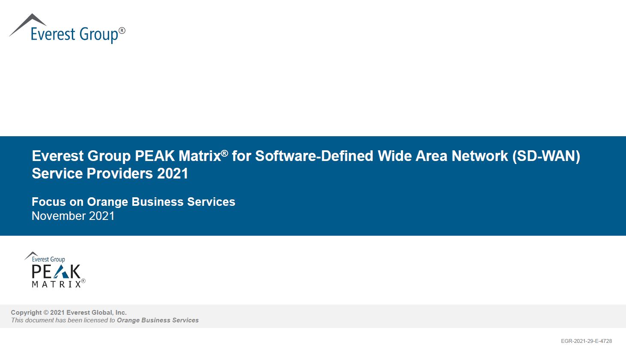
Task: Click empty area of the gray footer bar
Action: point(385,316)
